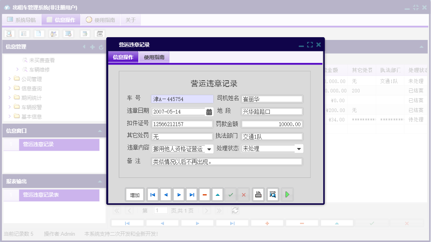The width and height of the screenshot is (431, 242).
Task: Open the 处理状态 dropdown
Action: coord(299,148)
